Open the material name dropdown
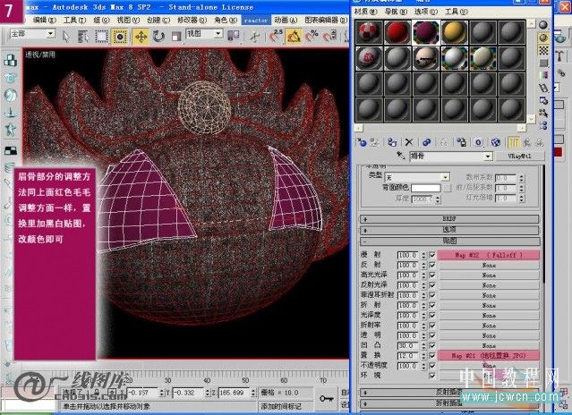This screenshot has height=415, width=572. tap(451, 157)
